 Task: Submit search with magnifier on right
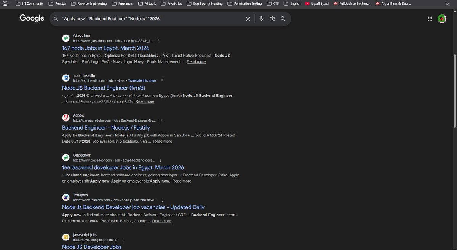pyautogui.click(x=283, y=19)
